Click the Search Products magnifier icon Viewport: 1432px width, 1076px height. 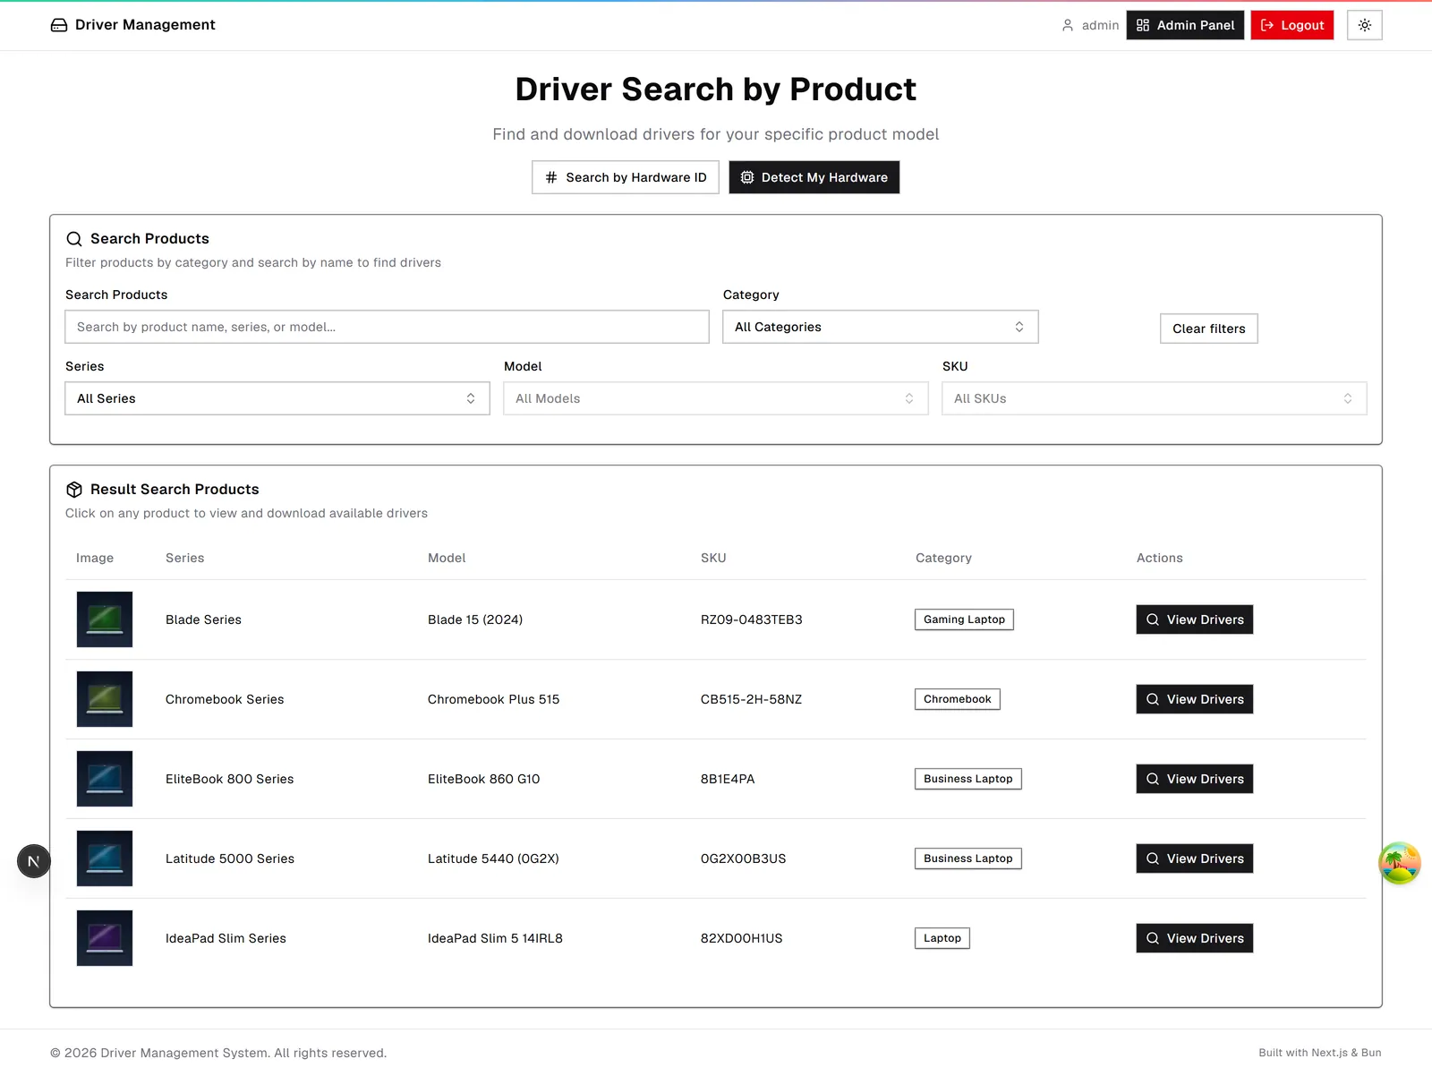74,239
